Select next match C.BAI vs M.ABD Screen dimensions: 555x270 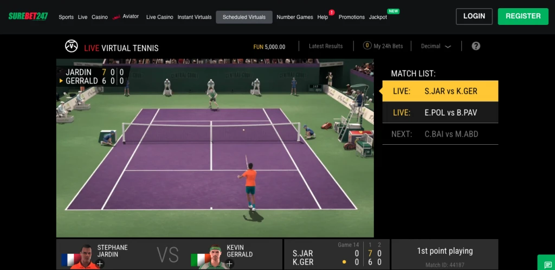[x=440, y=134]
